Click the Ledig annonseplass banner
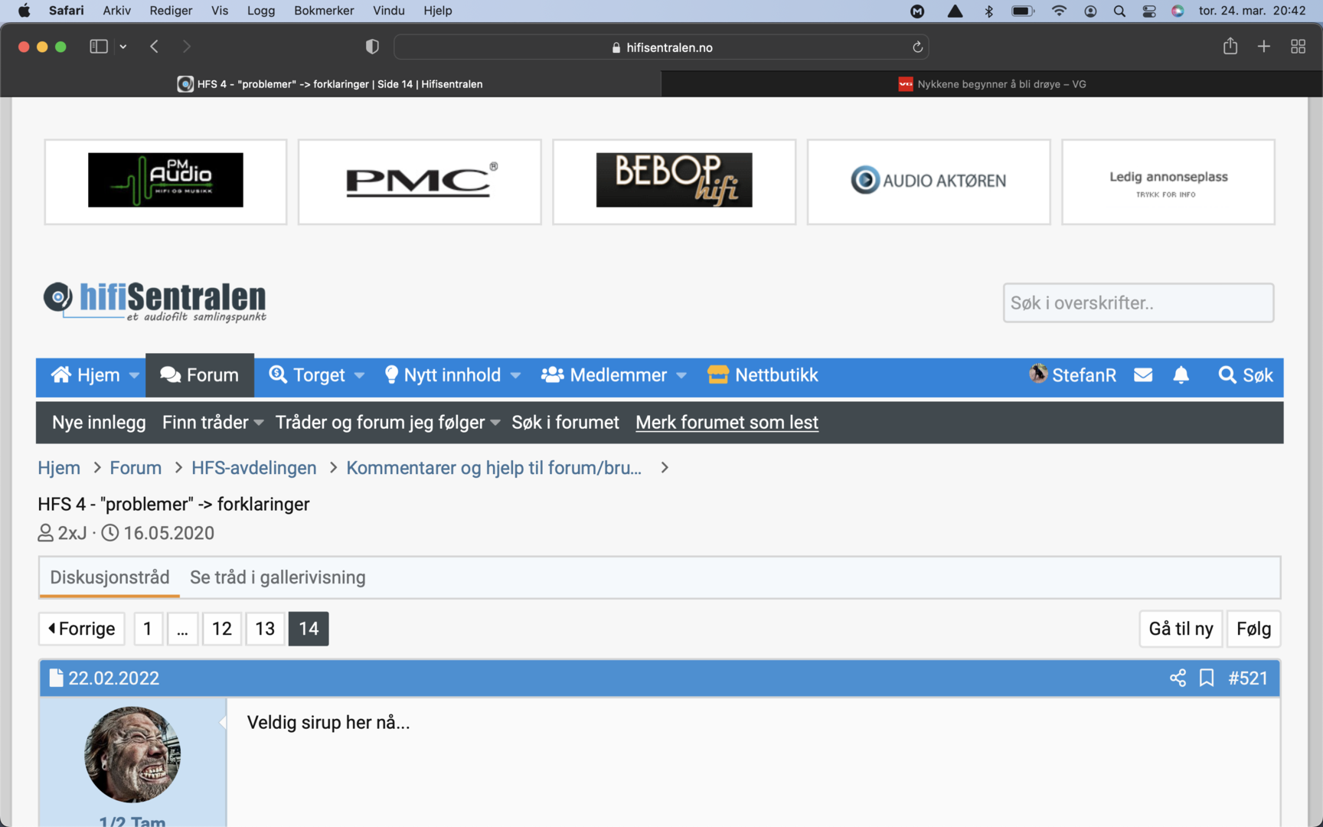Viewport: 1323px width, 827px height. click(x=1168, y=181)
